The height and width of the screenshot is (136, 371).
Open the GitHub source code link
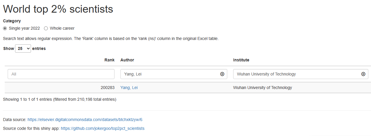(x=103, y=128)
